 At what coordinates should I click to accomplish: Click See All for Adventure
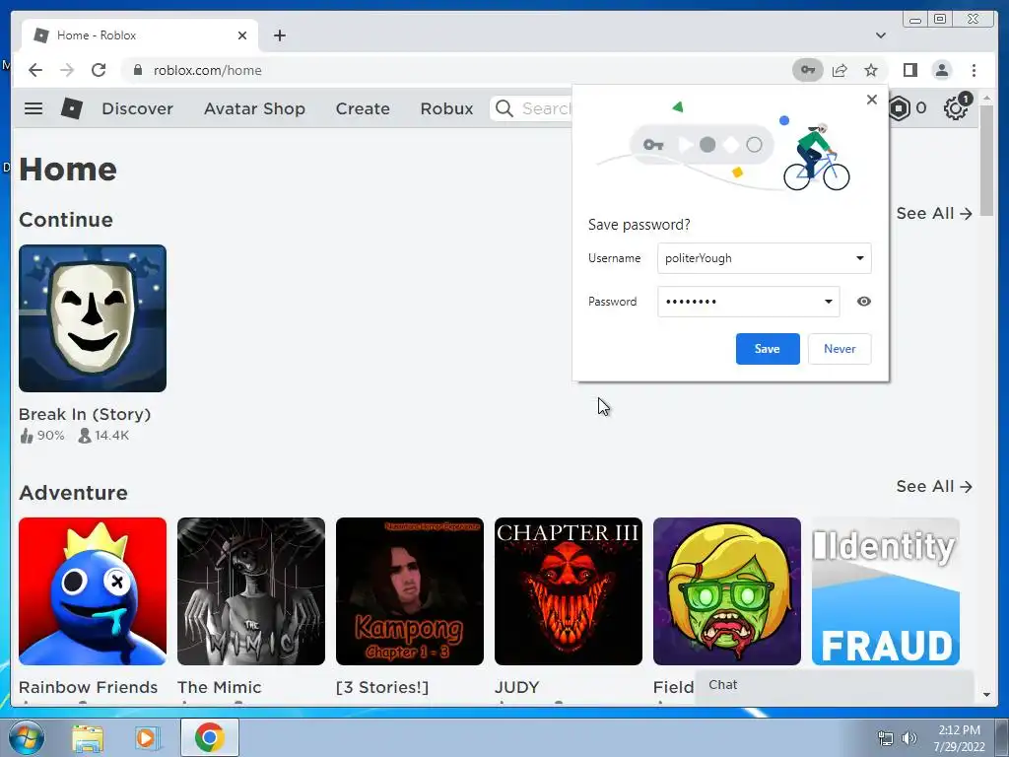[934, 486]
